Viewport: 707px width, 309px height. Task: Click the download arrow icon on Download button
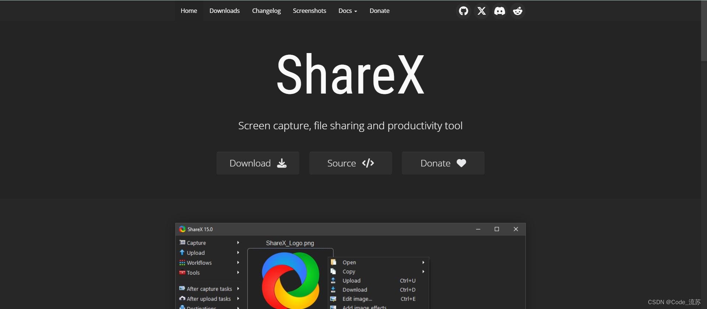tap(282, 163)
